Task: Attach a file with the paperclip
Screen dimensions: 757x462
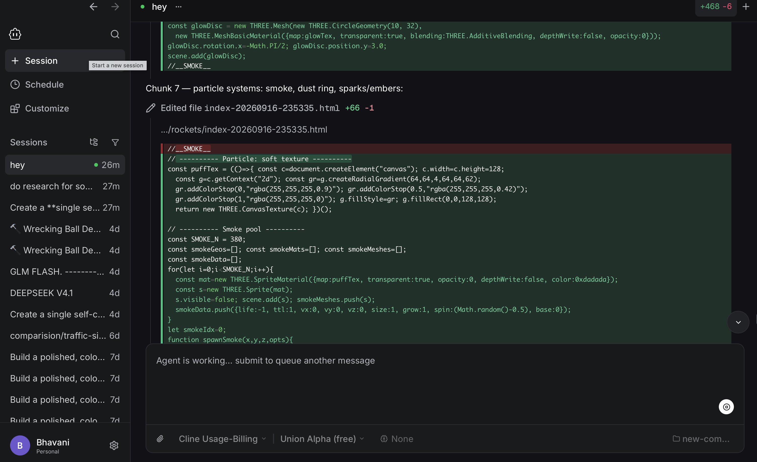Action: (160, 439)
